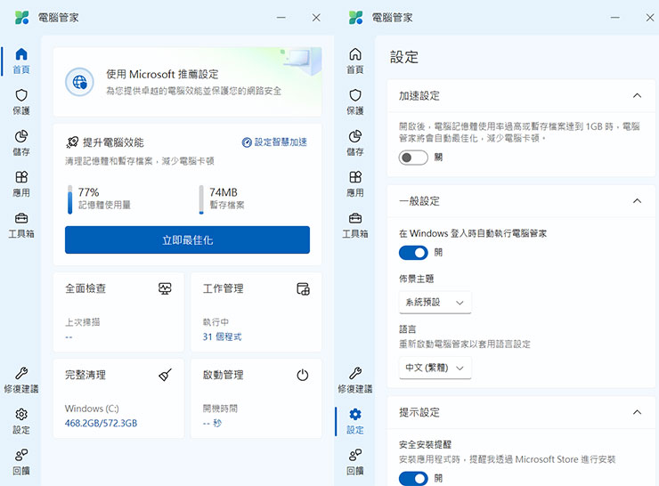Viewport: 659px width, 486px height.
Task: Click 電腦管家 logo in the right window title bar
Action: point(355,18)
